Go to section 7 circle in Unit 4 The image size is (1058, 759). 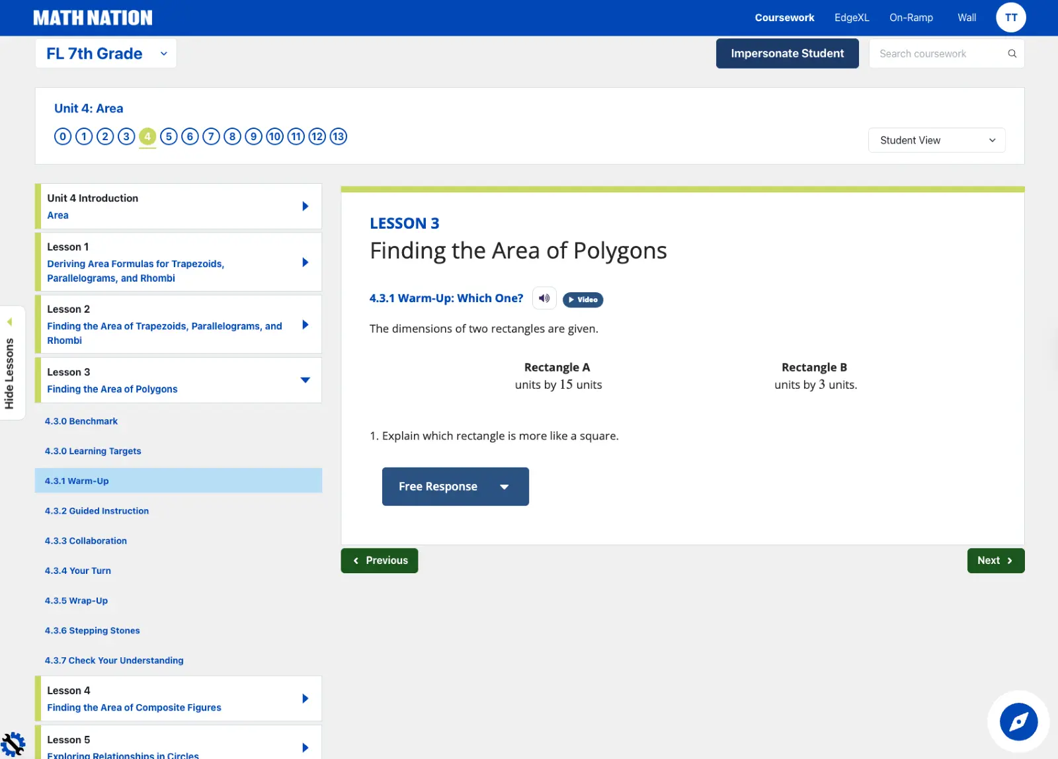(211, 137)
